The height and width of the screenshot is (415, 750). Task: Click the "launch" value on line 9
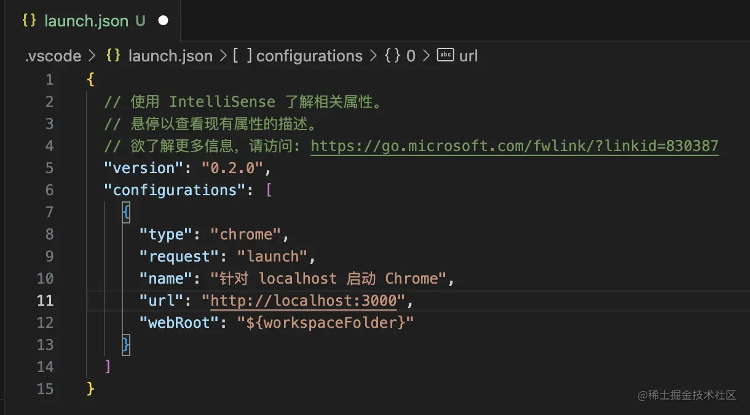tap(272, 257)
